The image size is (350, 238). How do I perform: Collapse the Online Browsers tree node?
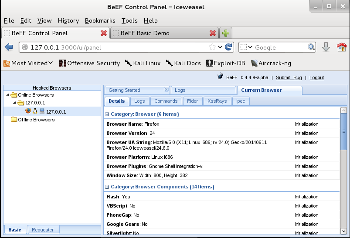7,95
